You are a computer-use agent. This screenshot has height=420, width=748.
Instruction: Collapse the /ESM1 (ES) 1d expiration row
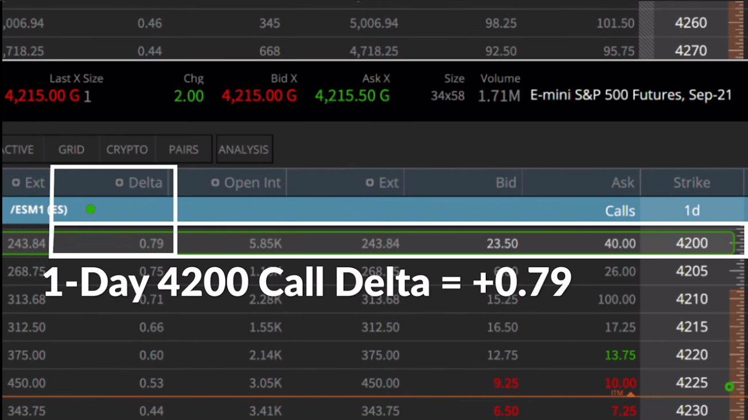point(374,210)
